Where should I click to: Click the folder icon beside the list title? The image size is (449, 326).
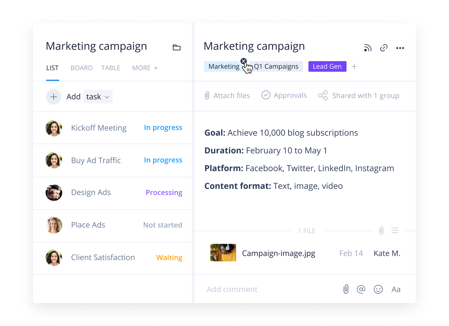[x=176, y=48]
